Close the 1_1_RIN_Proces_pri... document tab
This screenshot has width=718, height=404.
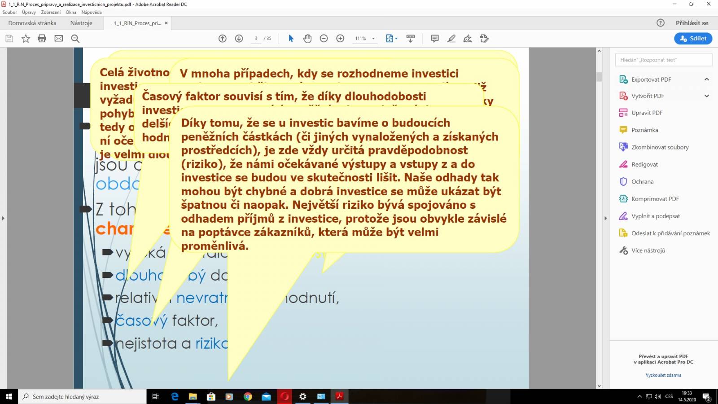(166, 23)
